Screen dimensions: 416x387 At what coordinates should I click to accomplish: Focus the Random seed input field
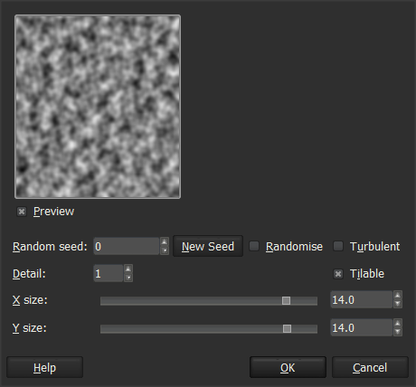(x=127, y=246)
